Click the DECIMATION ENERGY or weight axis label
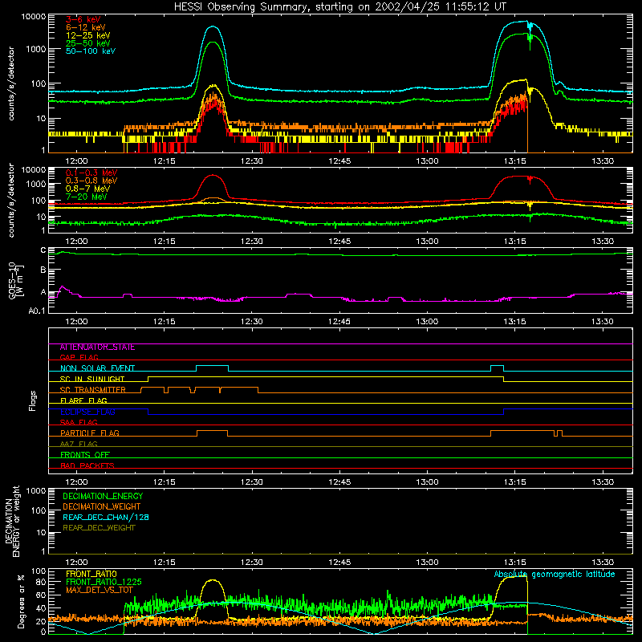 point(12,521)
